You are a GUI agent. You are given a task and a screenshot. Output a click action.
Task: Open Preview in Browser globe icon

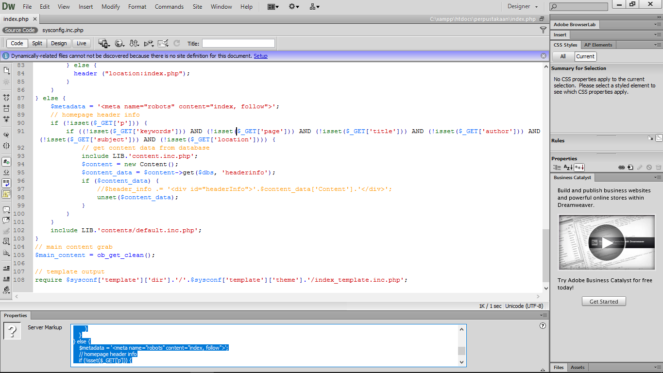[x=119, y=43]
